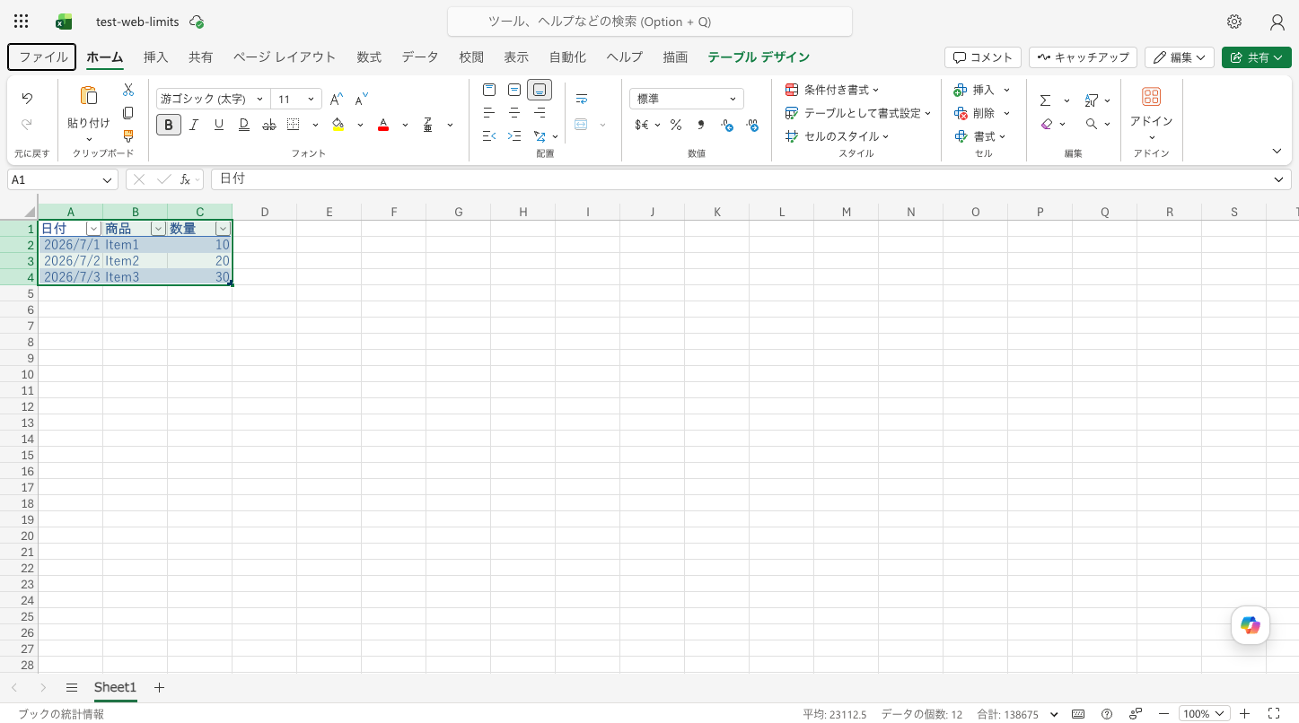Viewport: 1299px width, 723px height.
Task: Toggle middle vertical alignment
Action: point(514,90)
